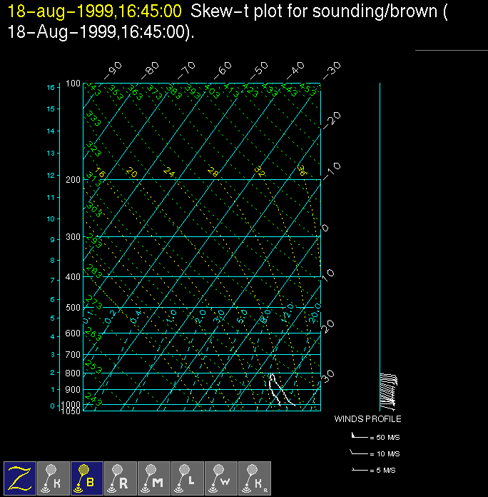Image resolution: width=488 pixels, height=497 pixels.
Task: Toggle the highlighted B balloon sounding icon
Action: coord(87,477)
